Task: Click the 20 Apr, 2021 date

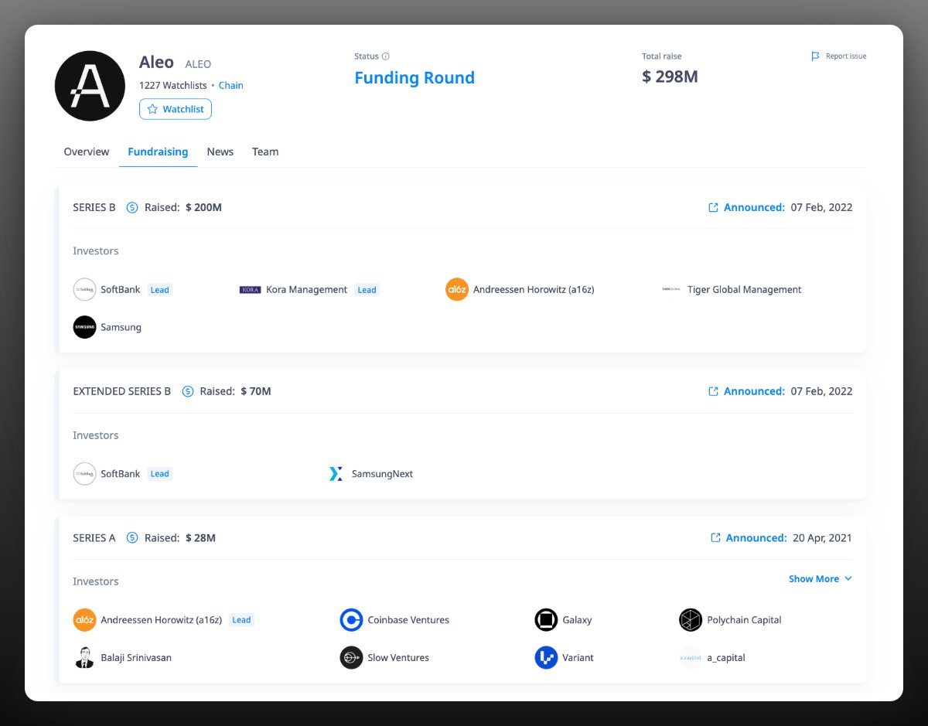Action: click(822, 537)
